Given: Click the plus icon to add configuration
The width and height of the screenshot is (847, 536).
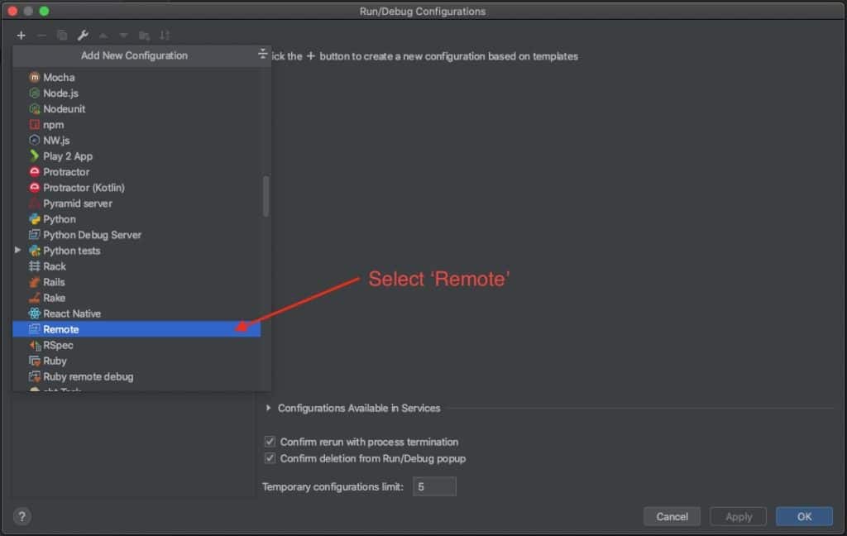Looking at the screenshot, I should [x=21, y=36].
